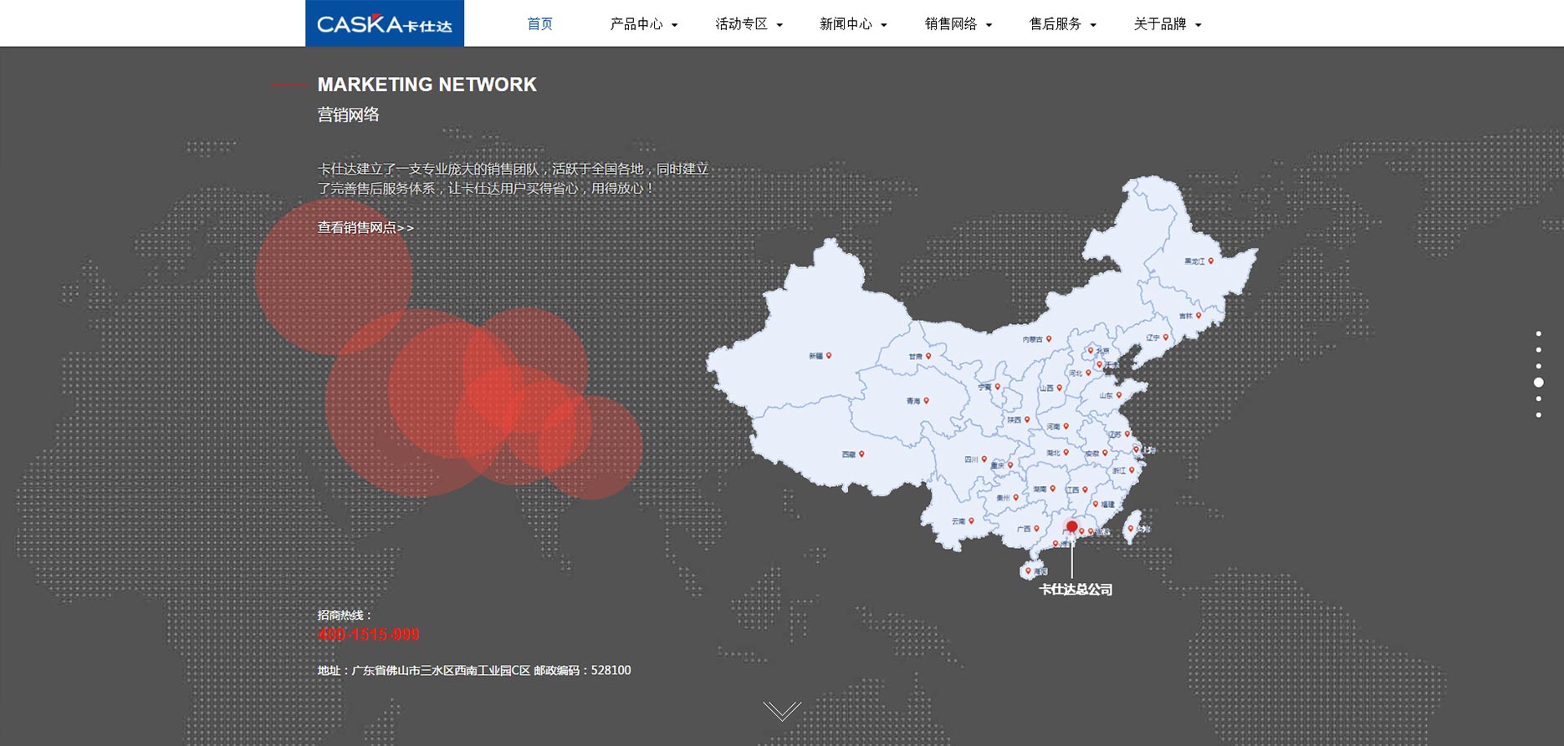
Task: Click the 湖南 map pin
Action: point(1052,489)
